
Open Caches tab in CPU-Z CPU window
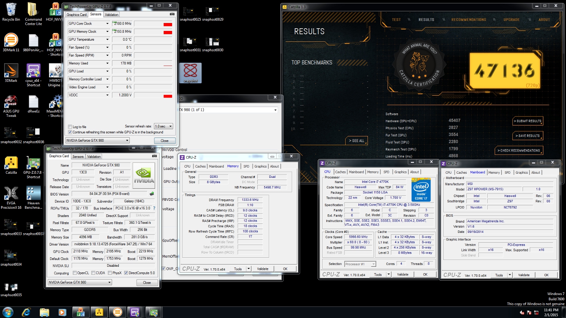(340, 172)
